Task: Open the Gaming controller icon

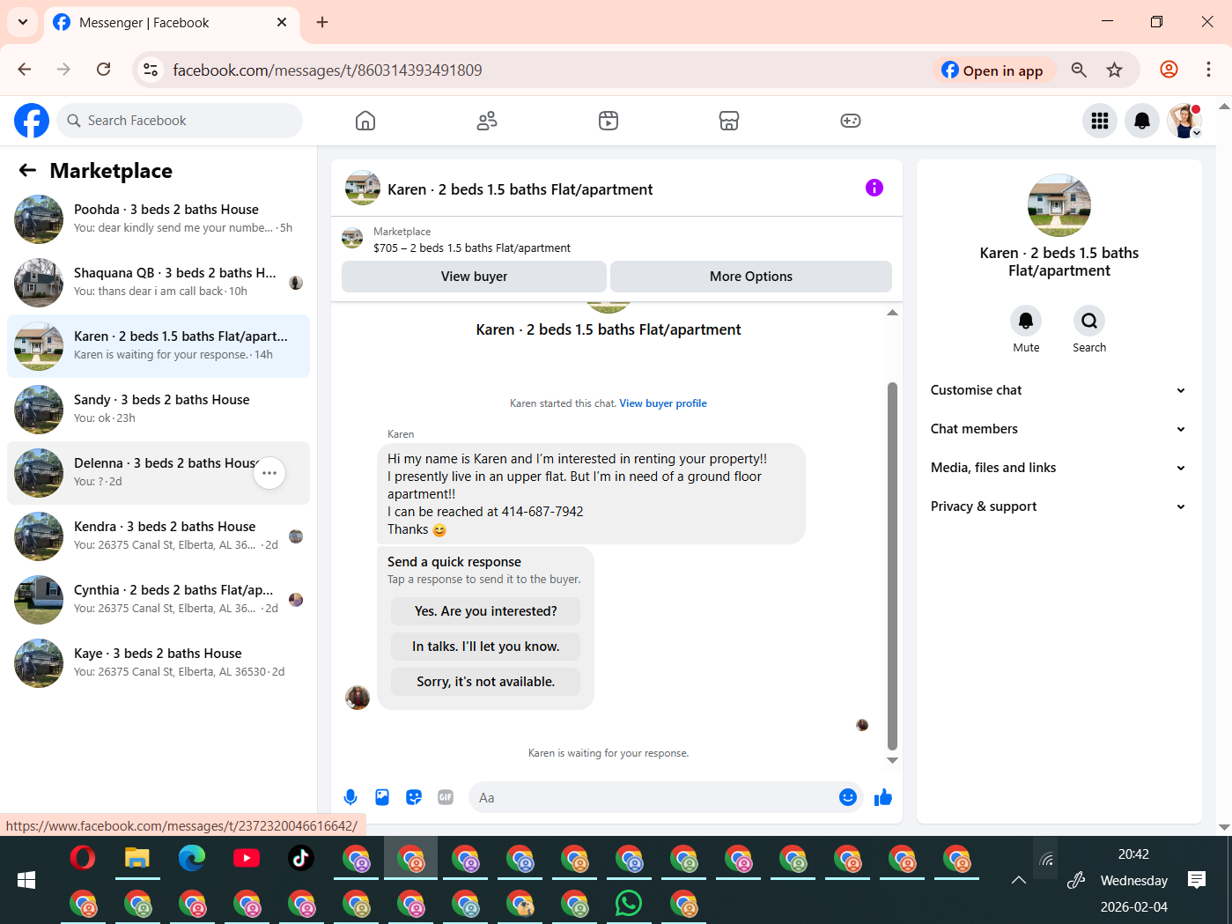Action: [x=851, y=121]
